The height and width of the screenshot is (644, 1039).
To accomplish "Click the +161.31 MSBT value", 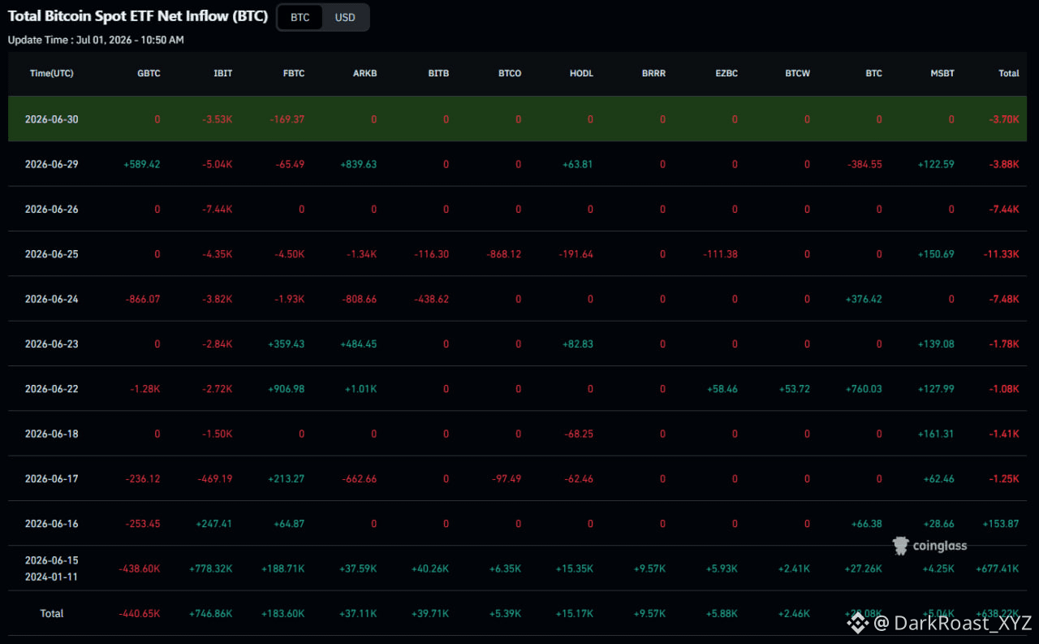I will [936, 434].
